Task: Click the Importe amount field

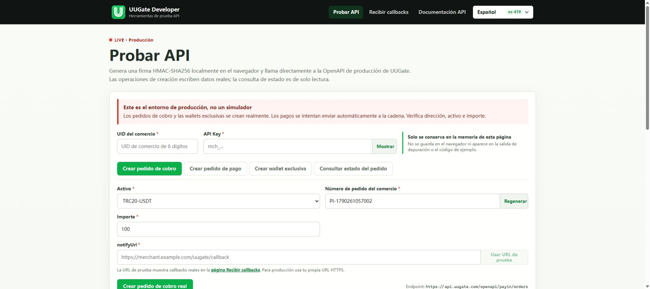Action: 218,229
